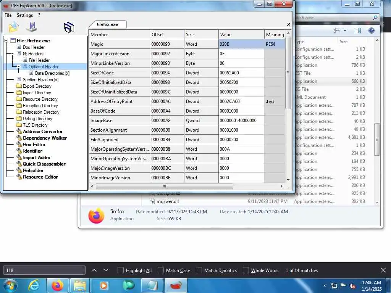
Task: Select the Identifier tool
Action: click(x=32, y=151)
